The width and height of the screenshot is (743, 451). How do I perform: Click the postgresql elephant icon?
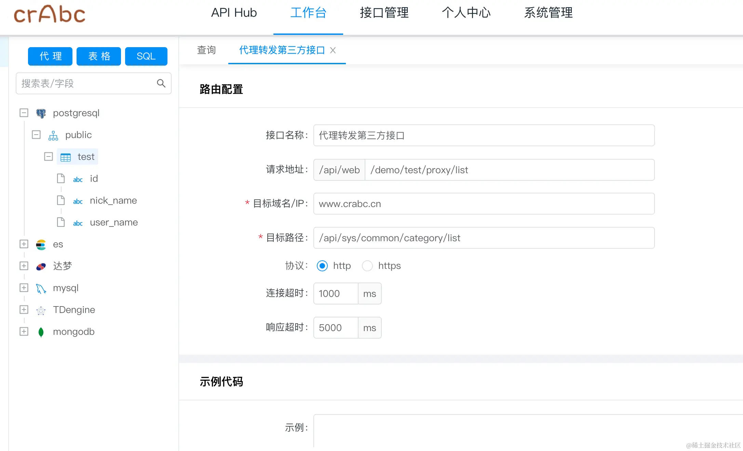41,113
